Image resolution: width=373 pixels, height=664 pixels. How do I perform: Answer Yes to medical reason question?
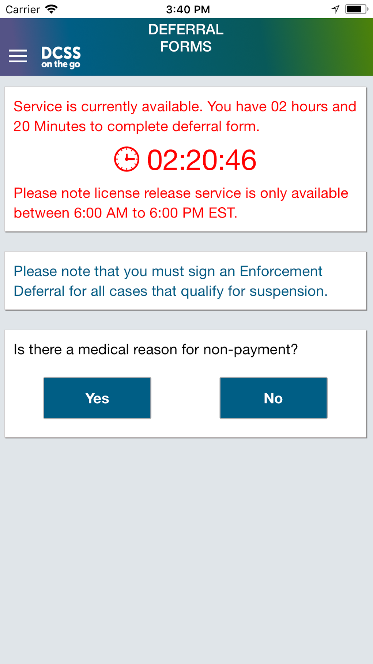point(97,398)
